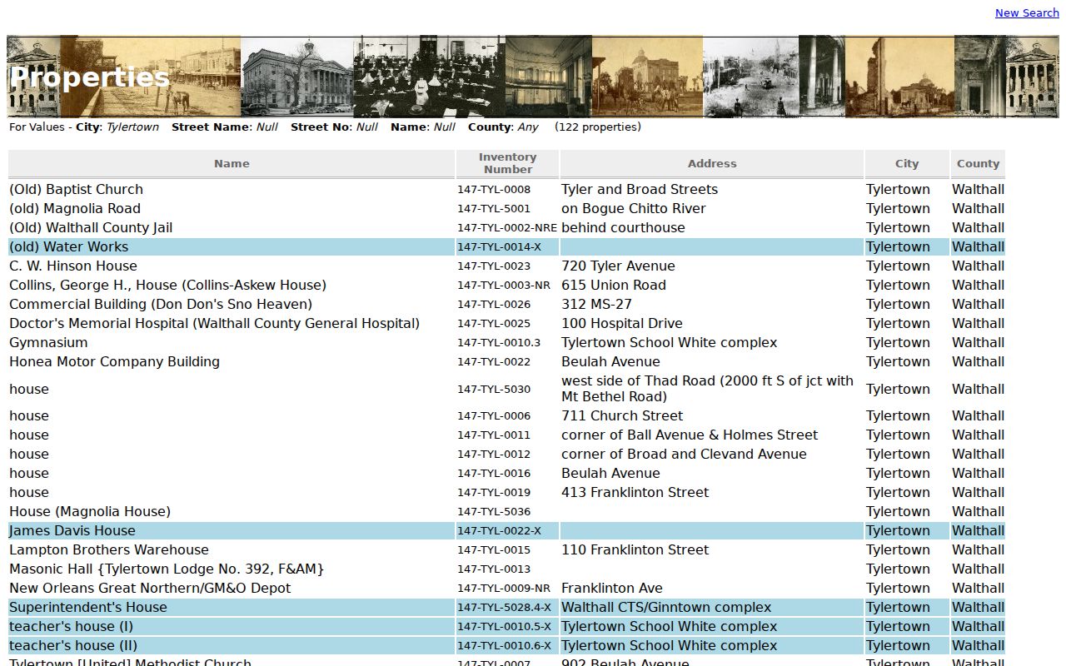
Task: Click the Inventory Number column header
Action: point(507,163)
